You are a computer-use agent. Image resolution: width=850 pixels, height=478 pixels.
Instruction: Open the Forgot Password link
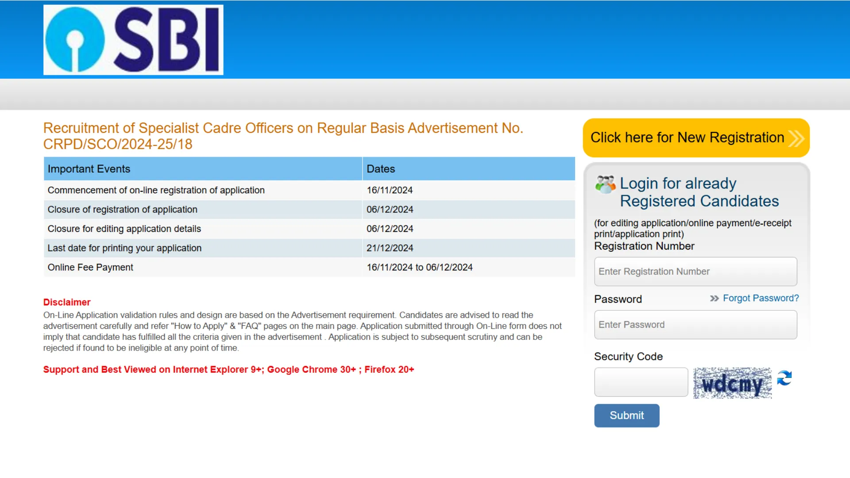click(761, 298)
